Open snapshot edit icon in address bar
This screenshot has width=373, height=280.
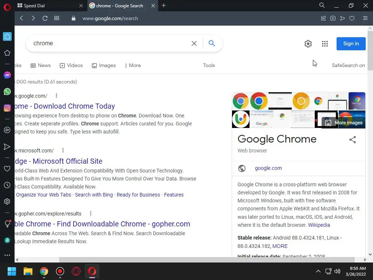tap(323, 18)
